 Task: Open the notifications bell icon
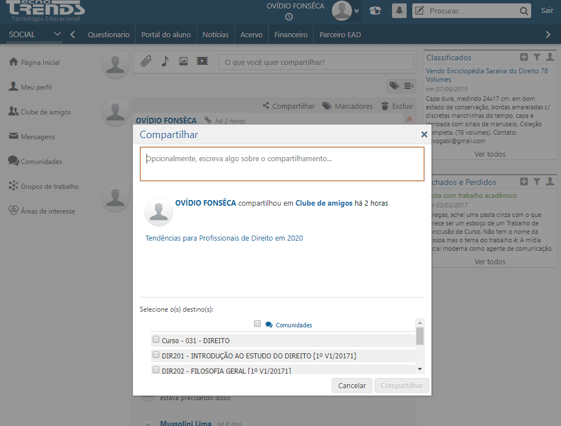click(399, 11)
